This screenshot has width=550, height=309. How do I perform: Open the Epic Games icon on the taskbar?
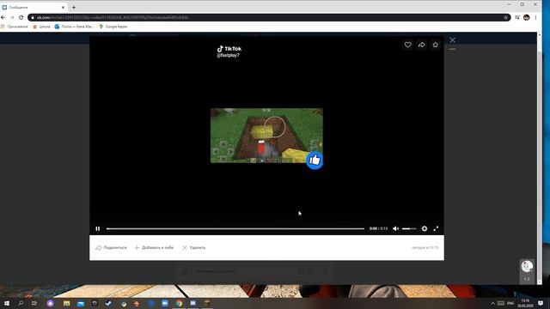95,303
